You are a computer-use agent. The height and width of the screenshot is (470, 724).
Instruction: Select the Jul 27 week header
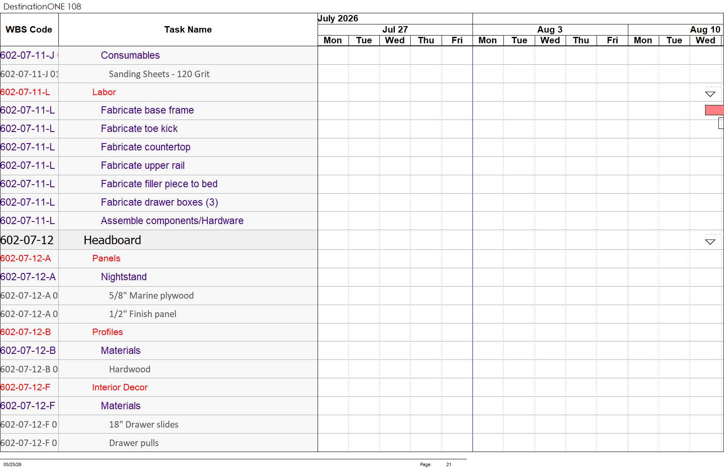click(395, 30)
